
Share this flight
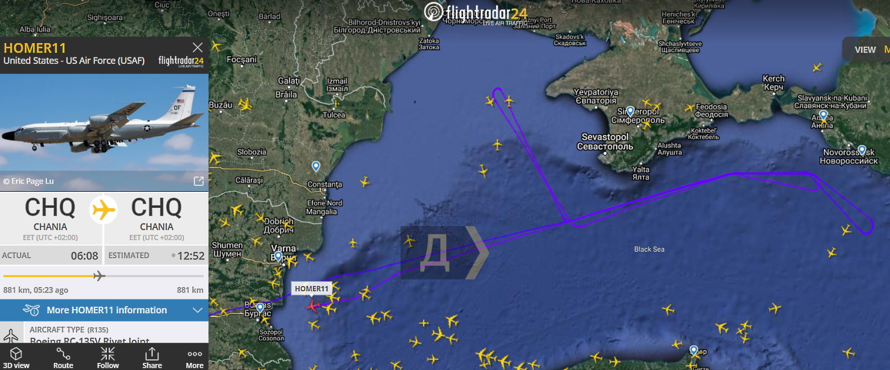152,358
